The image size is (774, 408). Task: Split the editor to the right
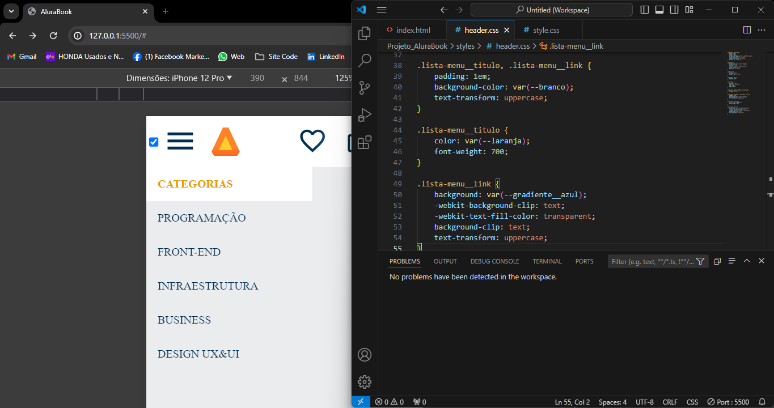(x=747, y=30)
